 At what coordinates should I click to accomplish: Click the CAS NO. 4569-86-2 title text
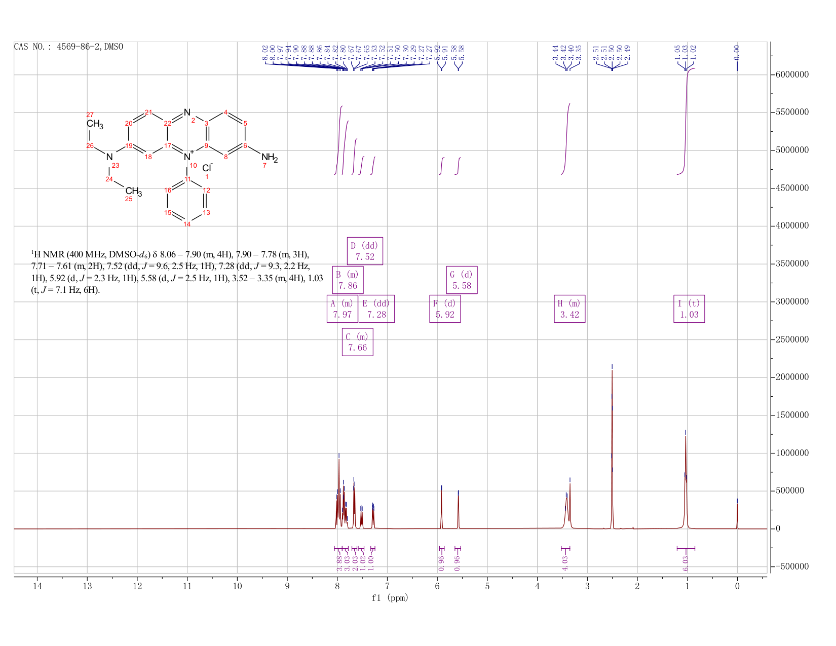coord(68,47)
